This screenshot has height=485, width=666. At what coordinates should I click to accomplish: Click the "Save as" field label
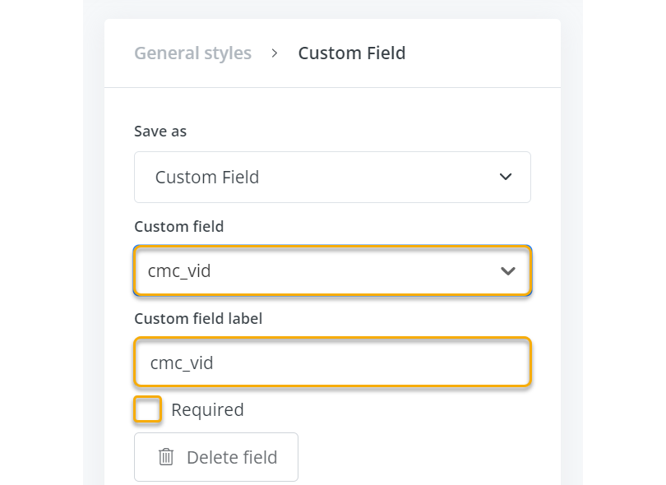(x=160, y=132)
